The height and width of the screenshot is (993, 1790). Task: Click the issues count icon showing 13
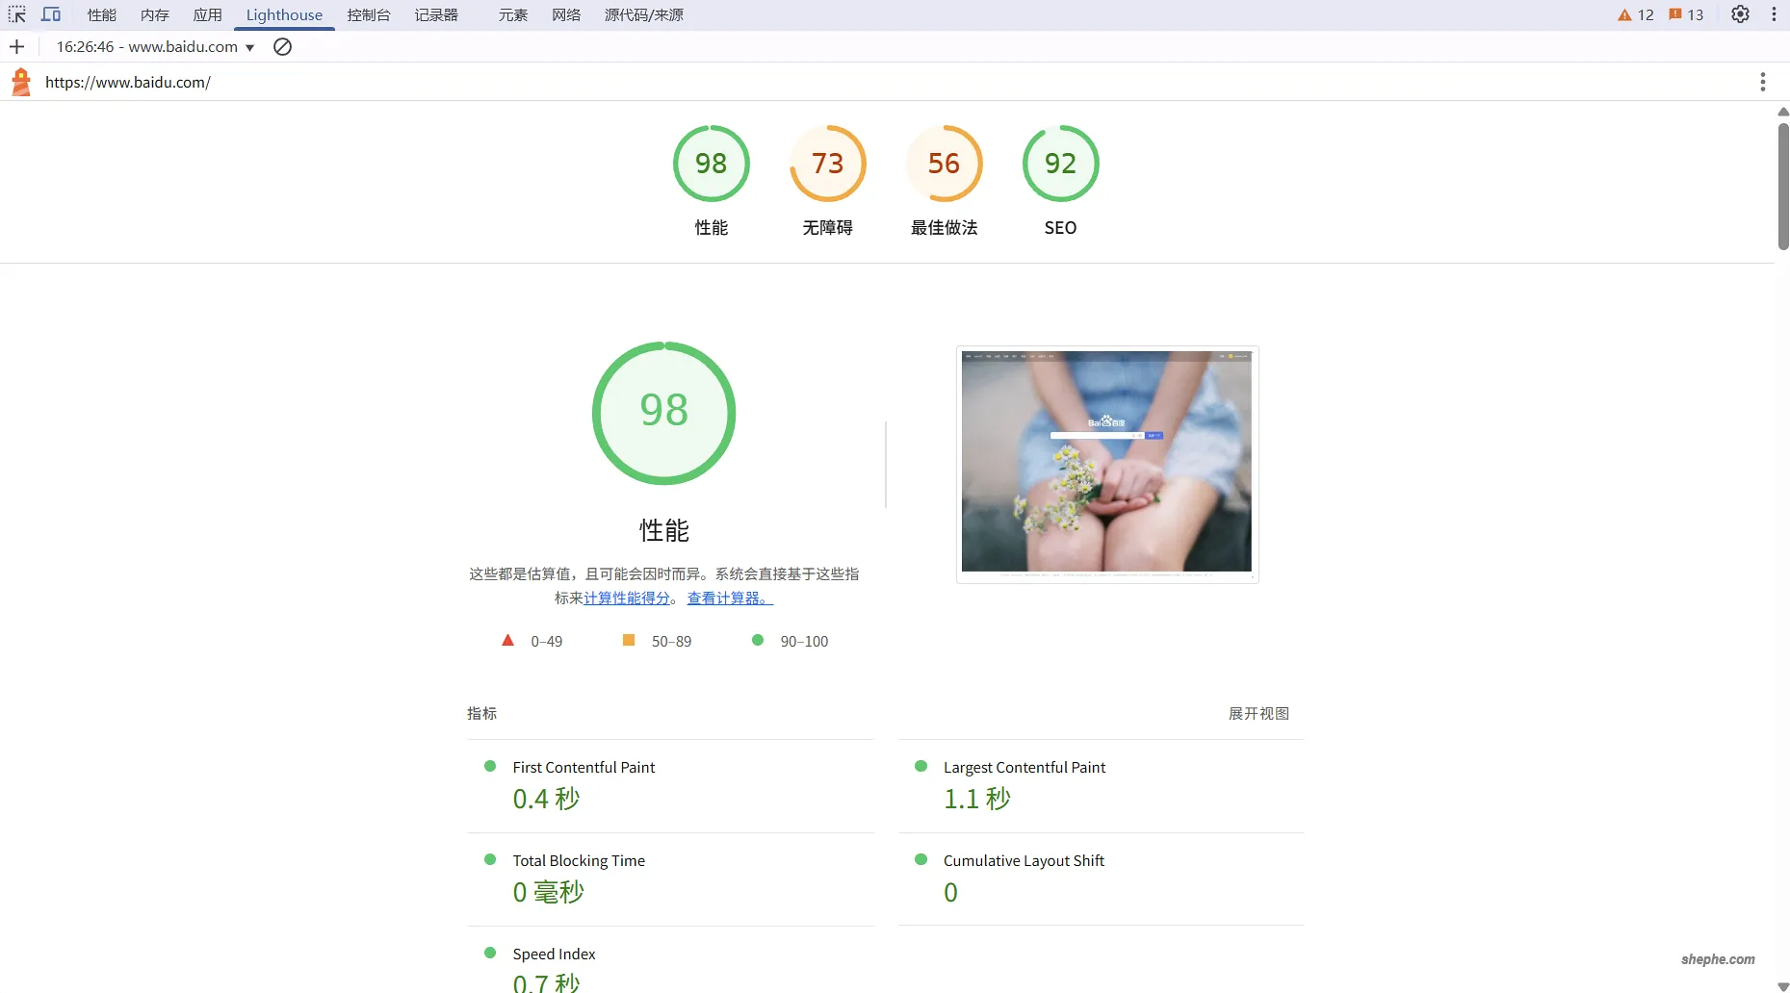pos(1686,14)
